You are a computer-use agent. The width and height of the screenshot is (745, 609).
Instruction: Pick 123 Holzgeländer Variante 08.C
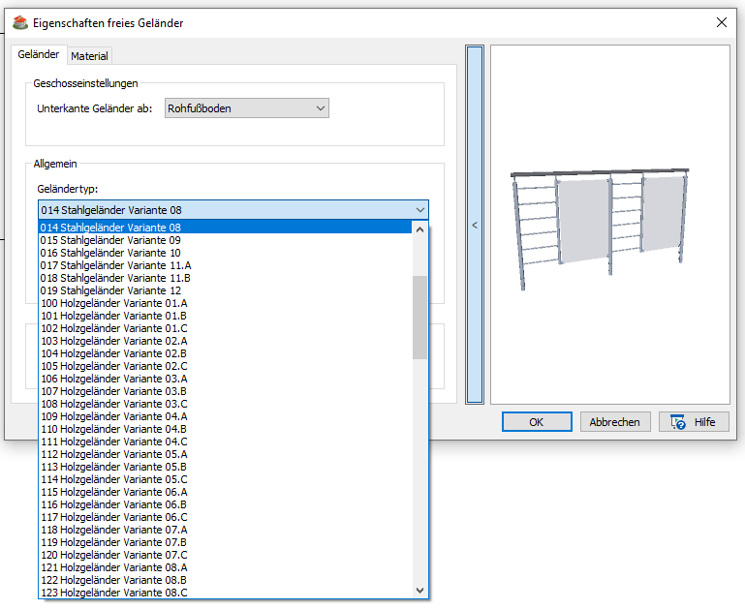[x=114, y=593]
